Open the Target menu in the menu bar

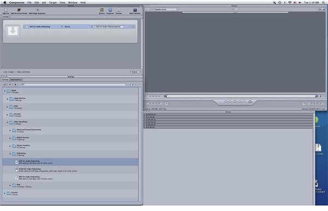point(52,3)
